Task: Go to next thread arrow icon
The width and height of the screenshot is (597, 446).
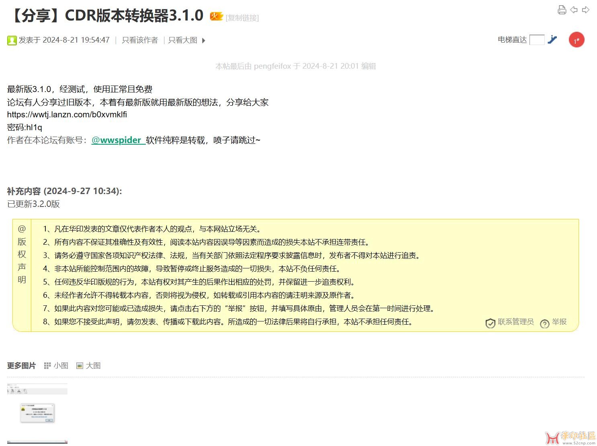Action: 586,10
